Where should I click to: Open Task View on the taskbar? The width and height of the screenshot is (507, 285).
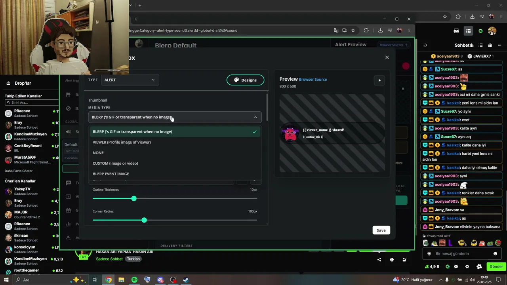(x=95, y=280)
